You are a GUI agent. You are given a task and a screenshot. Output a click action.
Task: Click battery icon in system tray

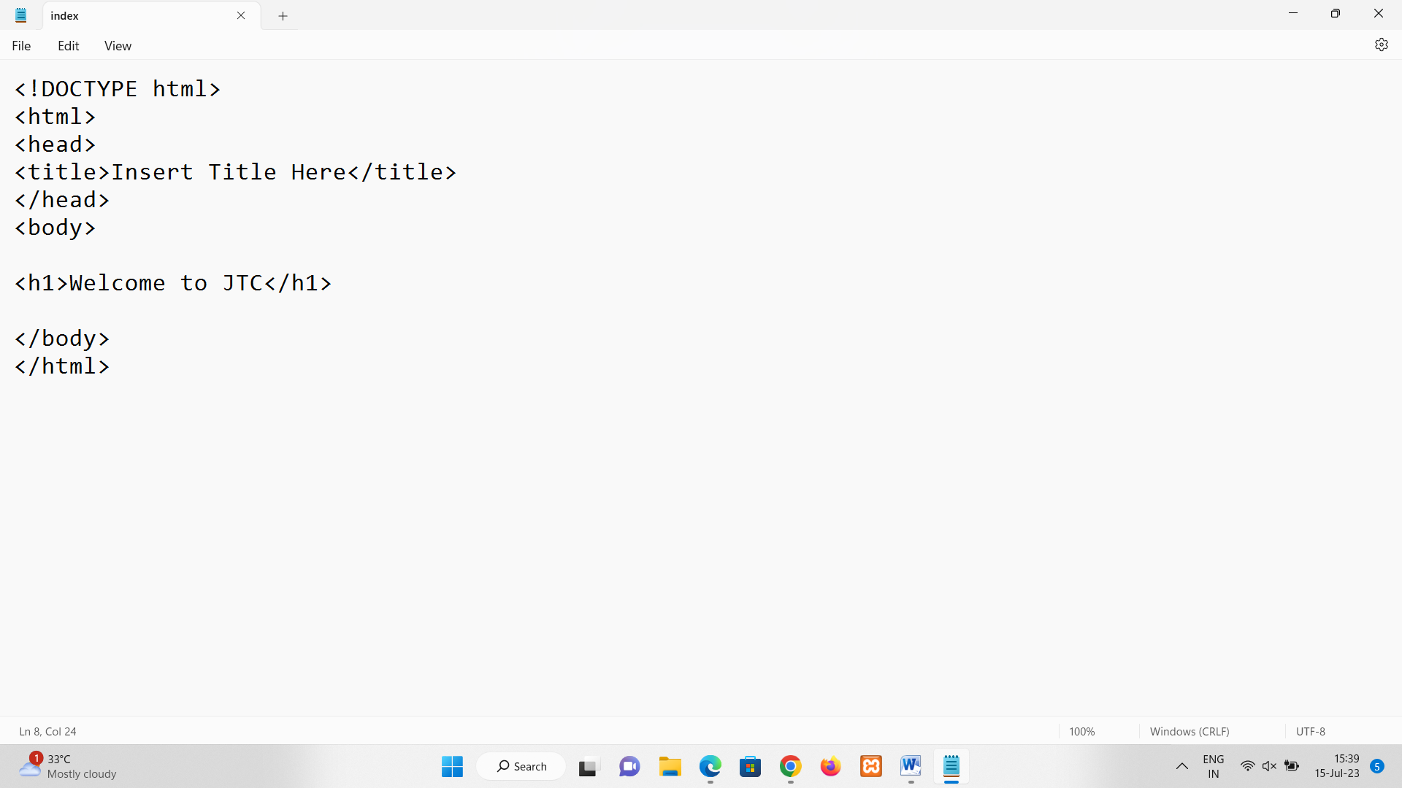(x=1292, y=766)
